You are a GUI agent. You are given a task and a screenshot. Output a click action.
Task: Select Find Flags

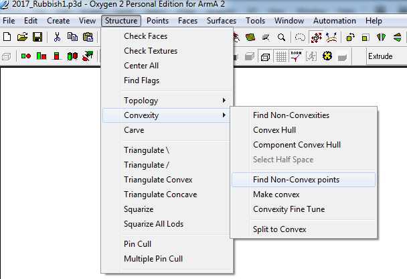[166, 80]
